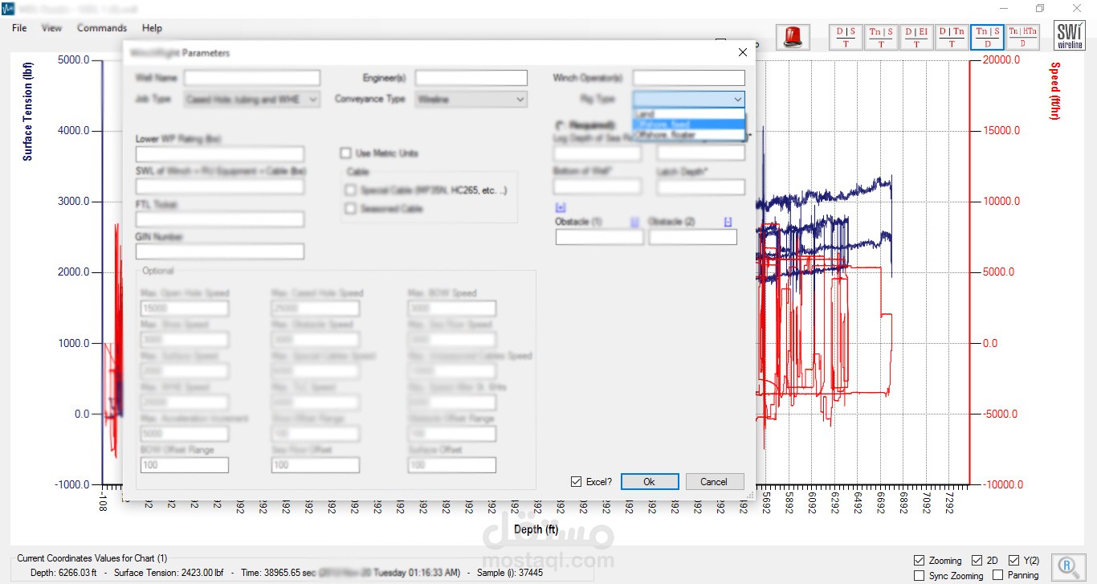Enable the Sync Zooming checkbox
1097x584 pixels.
pyautogui.click(x=919, y=576)
